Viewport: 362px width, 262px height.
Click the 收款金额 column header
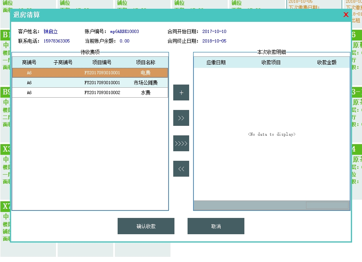327,62
